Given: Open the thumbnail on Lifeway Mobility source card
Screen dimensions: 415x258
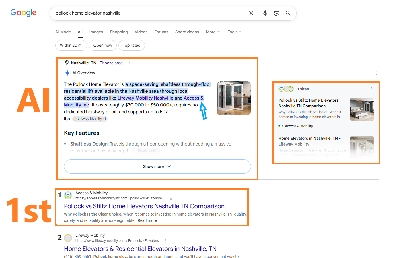Looking at the screenshot, I should [362, 147].
